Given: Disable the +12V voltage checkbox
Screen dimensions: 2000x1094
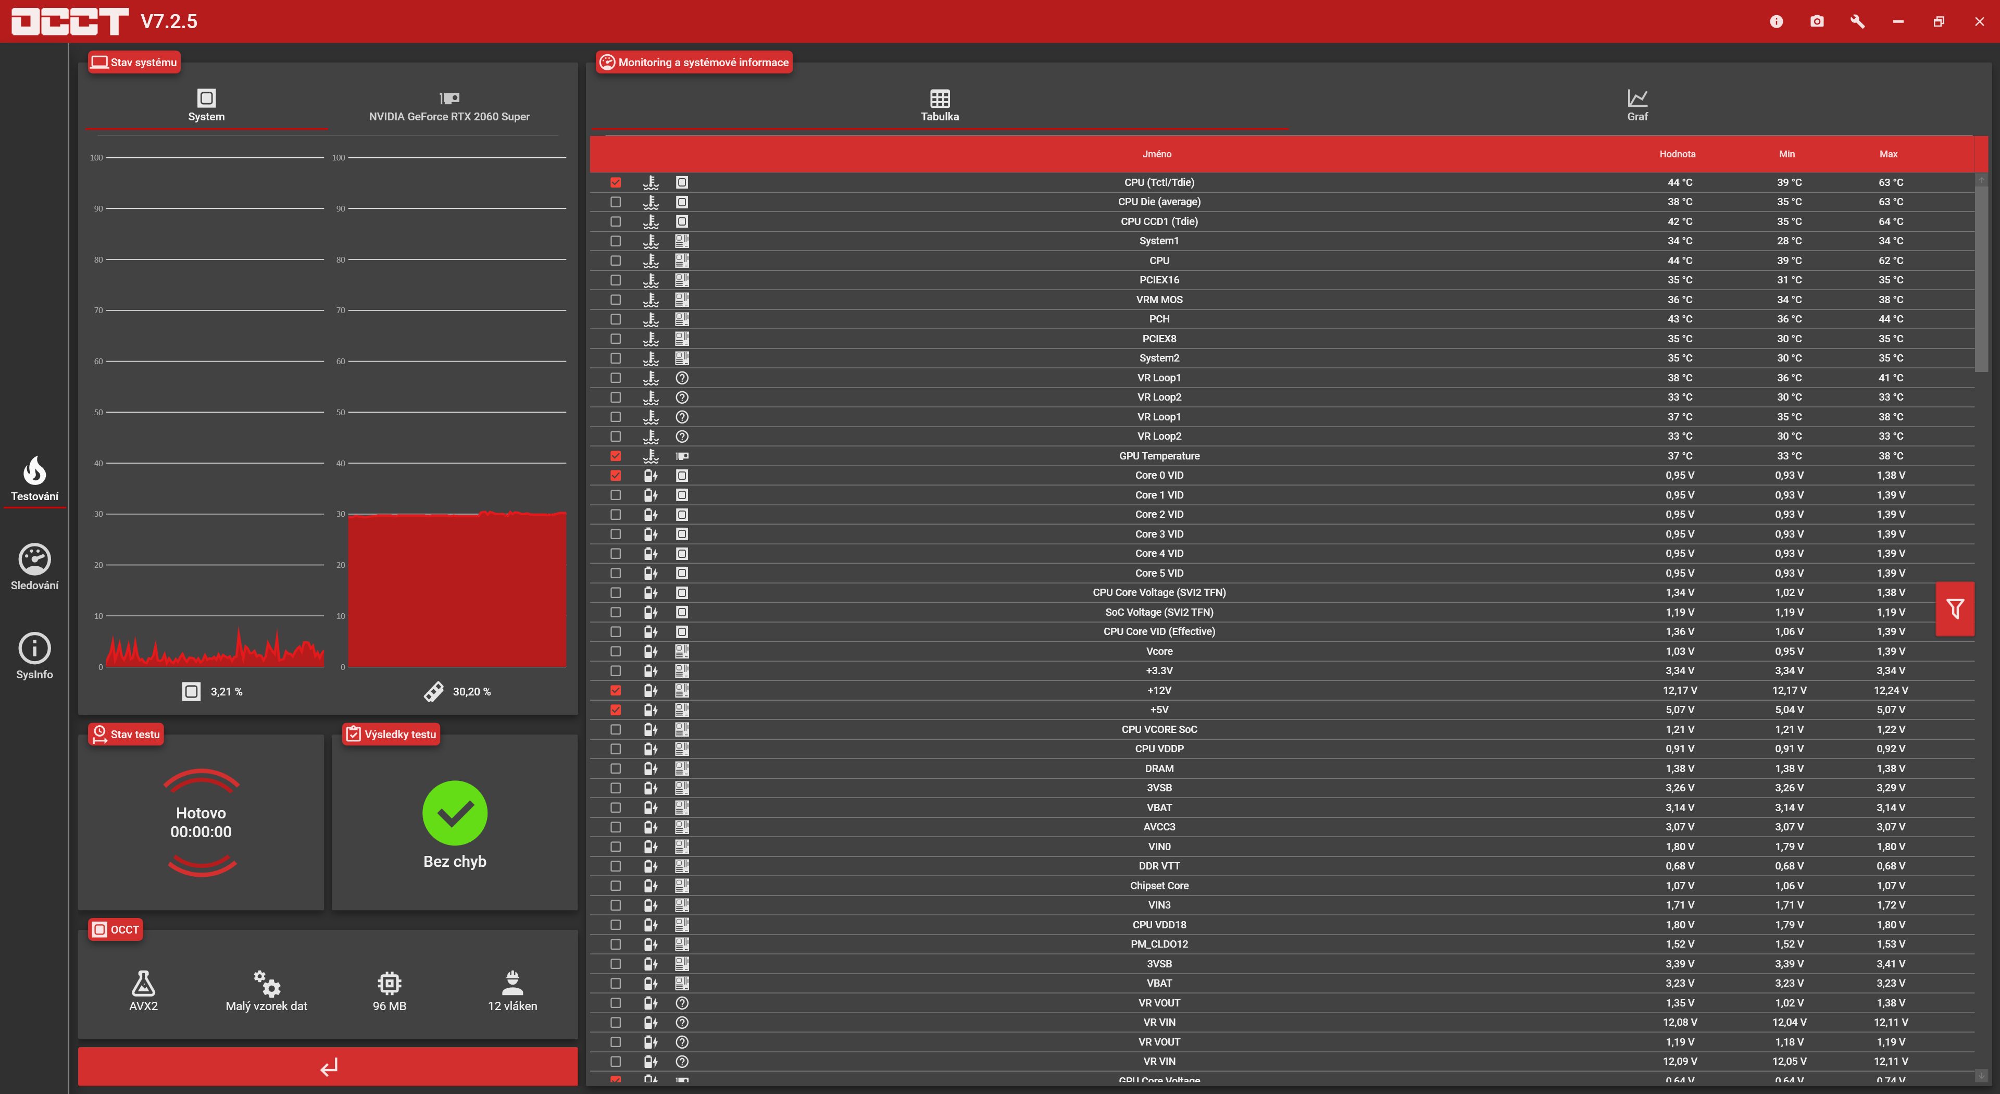Looking at the screenshot, I should (x=616, y=690).
